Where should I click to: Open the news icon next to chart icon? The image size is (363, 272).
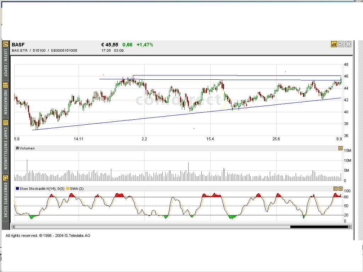pos(341,44)
